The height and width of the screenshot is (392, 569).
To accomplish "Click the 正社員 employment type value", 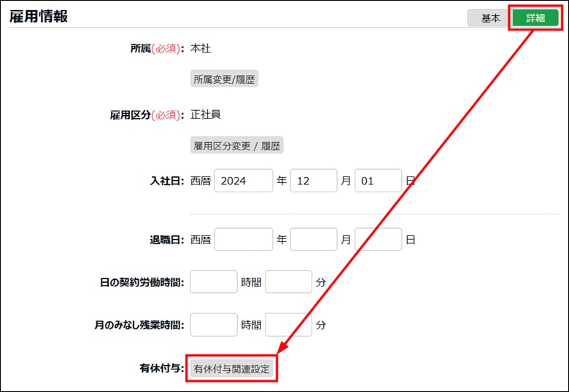I will click(x=206, y=114).
